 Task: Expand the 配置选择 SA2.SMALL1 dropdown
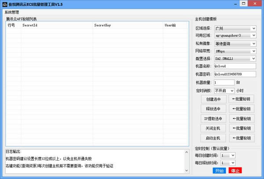click(235, 58)
